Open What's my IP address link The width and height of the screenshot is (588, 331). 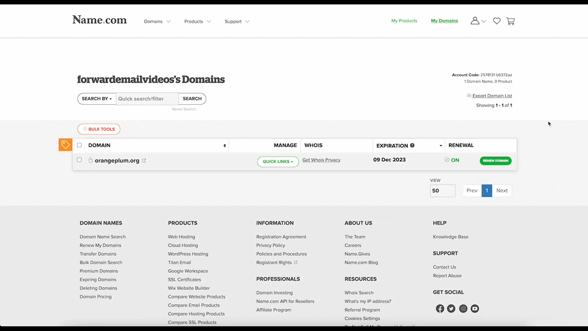[368, 302]
